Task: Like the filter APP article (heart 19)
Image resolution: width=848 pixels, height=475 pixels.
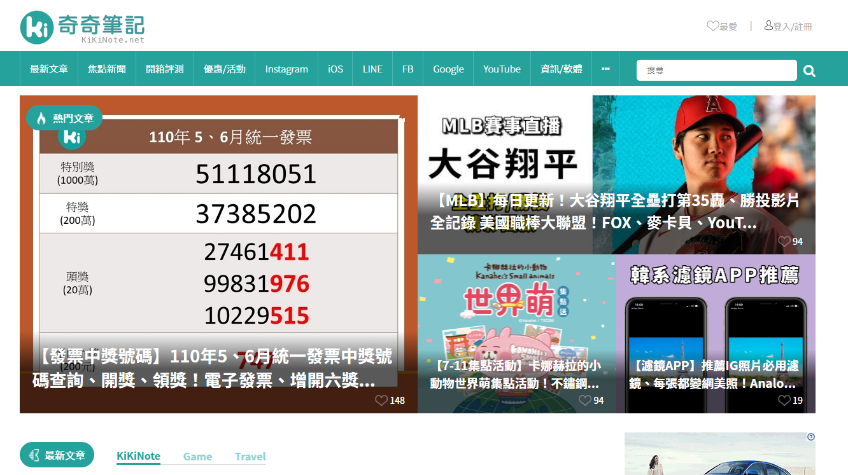Action: click(x=784, y=400)
